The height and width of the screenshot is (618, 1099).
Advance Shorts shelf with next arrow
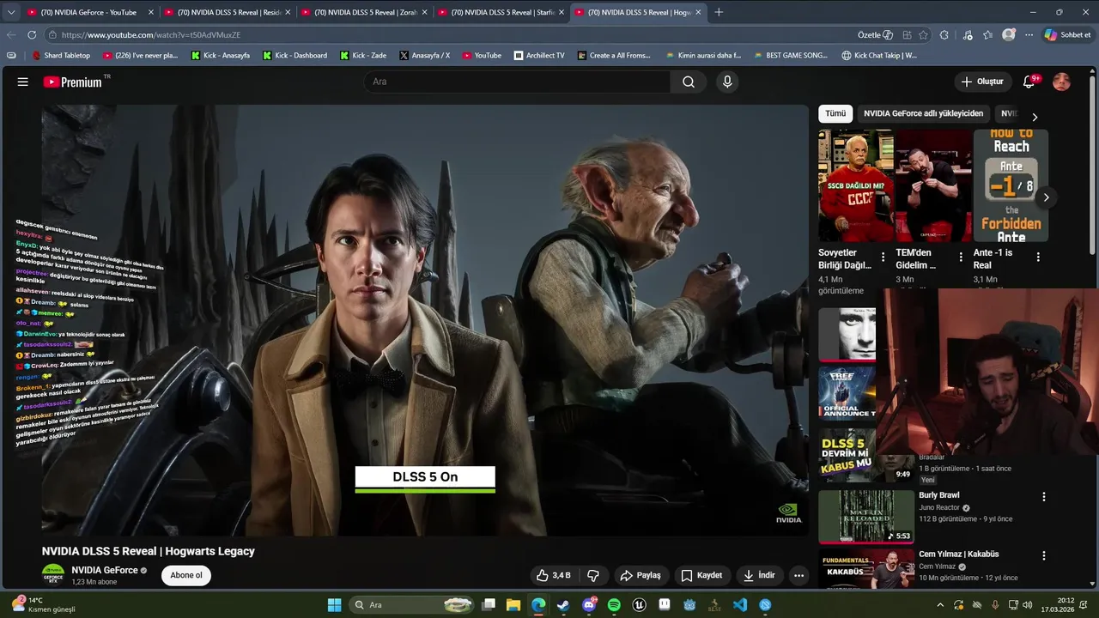pyautogui.click(x=1046, y=197)
